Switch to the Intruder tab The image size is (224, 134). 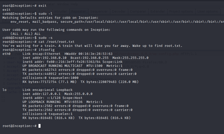[x=60, y=11]
